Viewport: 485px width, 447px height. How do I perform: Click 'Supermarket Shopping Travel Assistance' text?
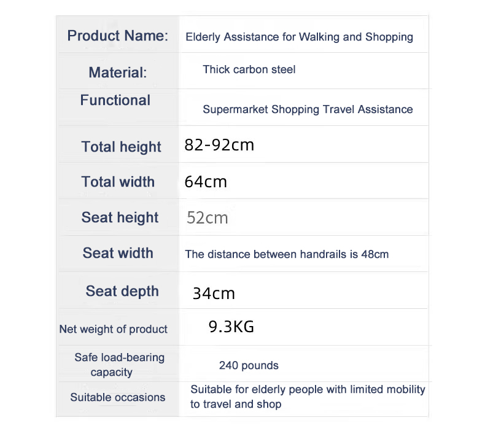308,109
